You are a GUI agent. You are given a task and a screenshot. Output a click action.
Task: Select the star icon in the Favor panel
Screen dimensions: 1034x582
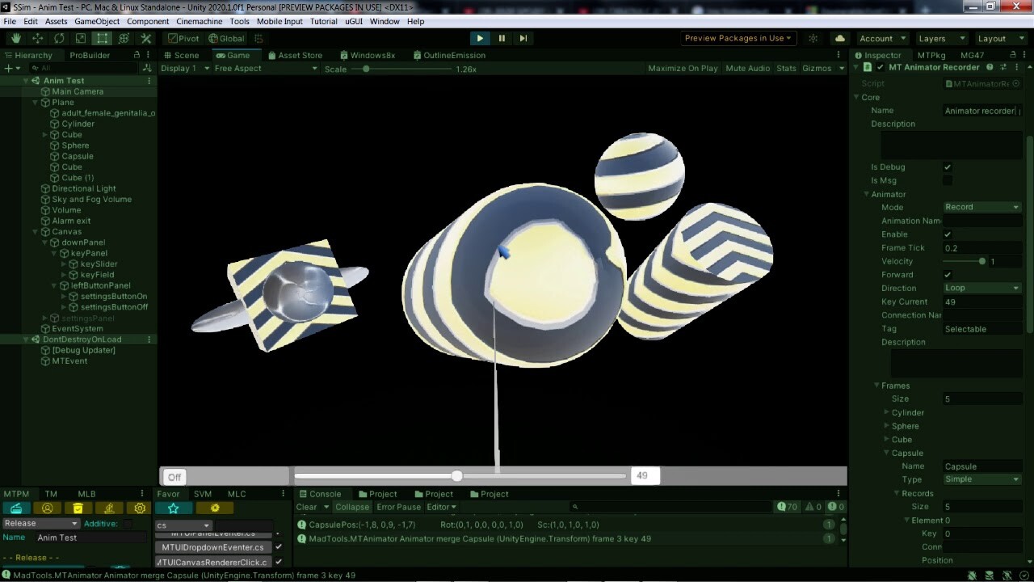[173, 508]
